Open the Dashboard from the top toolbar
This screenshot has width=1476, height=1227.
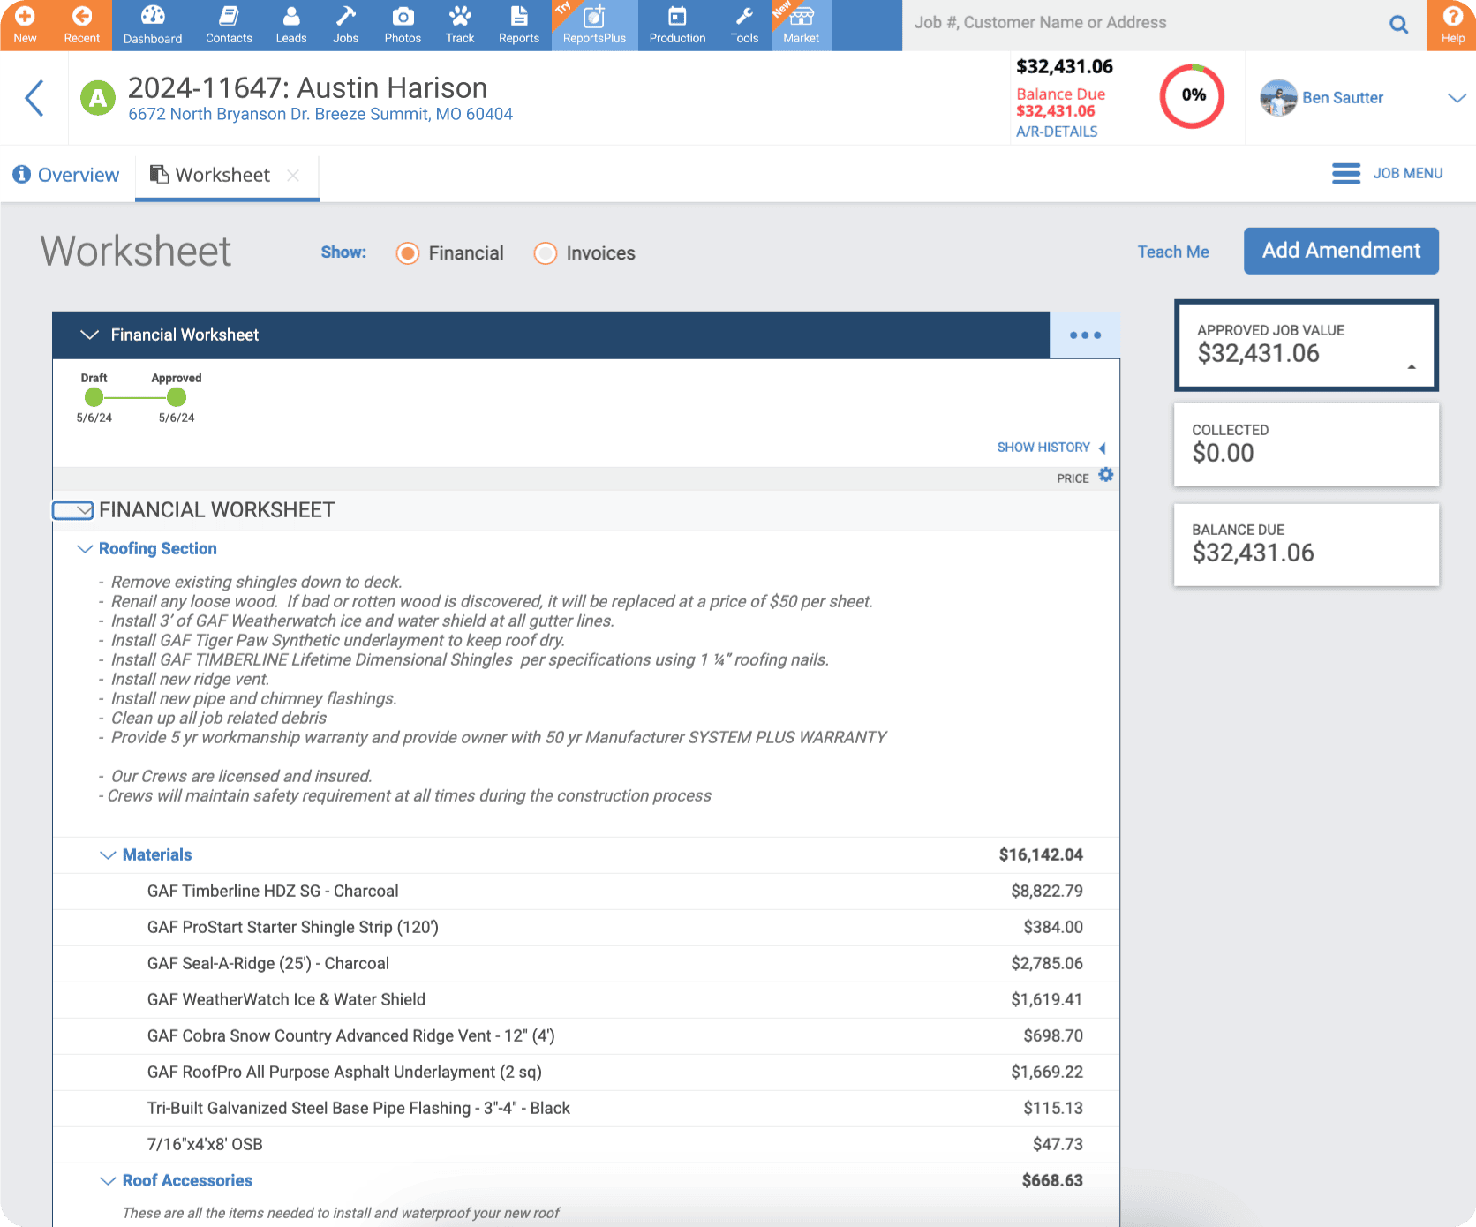point(152,25)
